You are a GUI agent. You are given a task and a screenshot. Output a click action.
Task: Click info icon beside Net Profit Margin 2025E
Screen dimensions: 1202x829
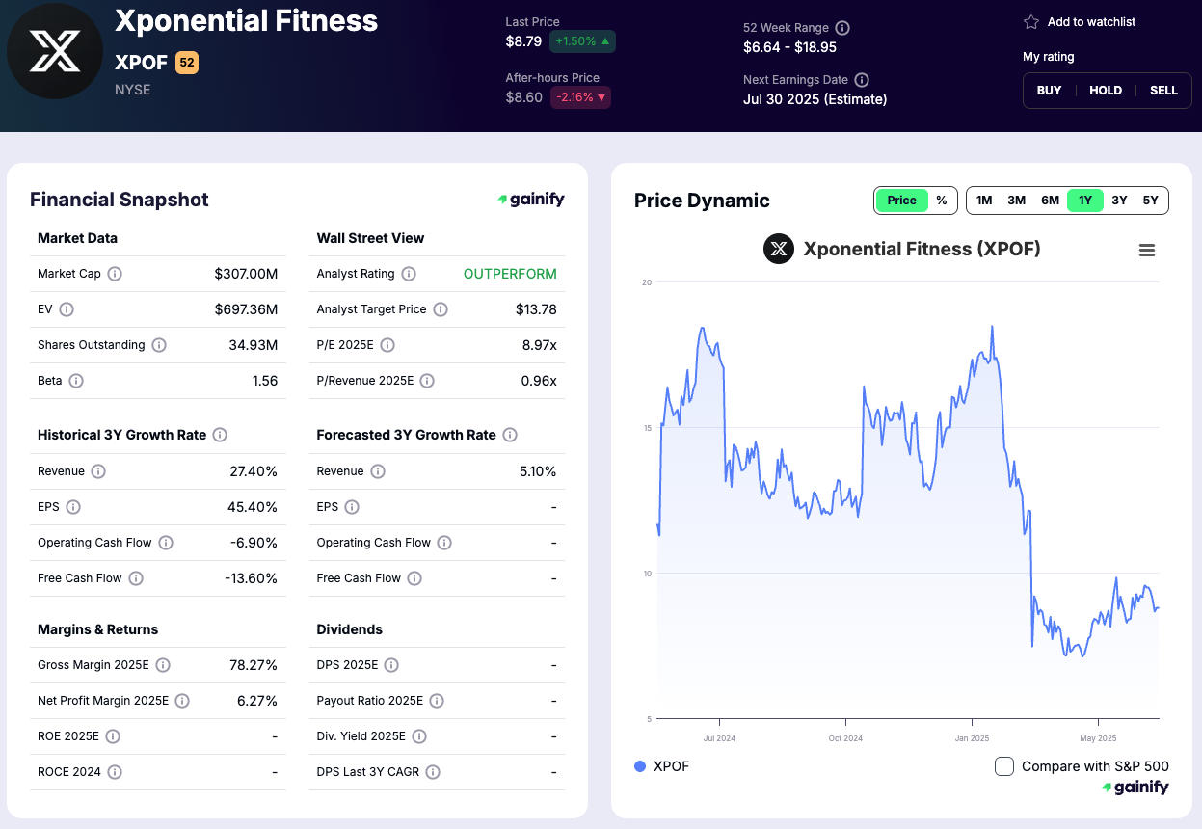[x=182, y=701]
